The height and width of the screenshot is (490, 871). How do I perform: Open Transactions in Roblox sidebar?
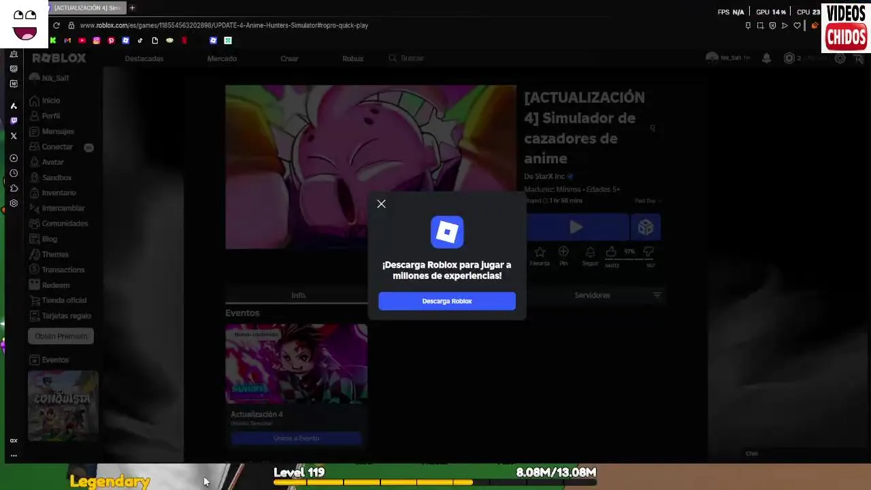[56, 269]
